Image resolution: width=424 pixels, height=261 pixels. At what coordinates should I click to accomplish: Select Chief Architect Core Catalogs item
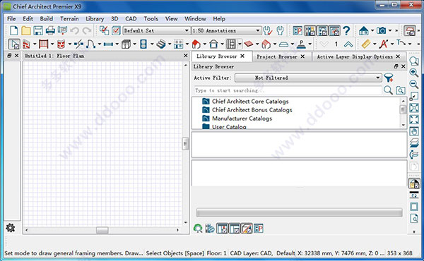(x=250, y=102)
